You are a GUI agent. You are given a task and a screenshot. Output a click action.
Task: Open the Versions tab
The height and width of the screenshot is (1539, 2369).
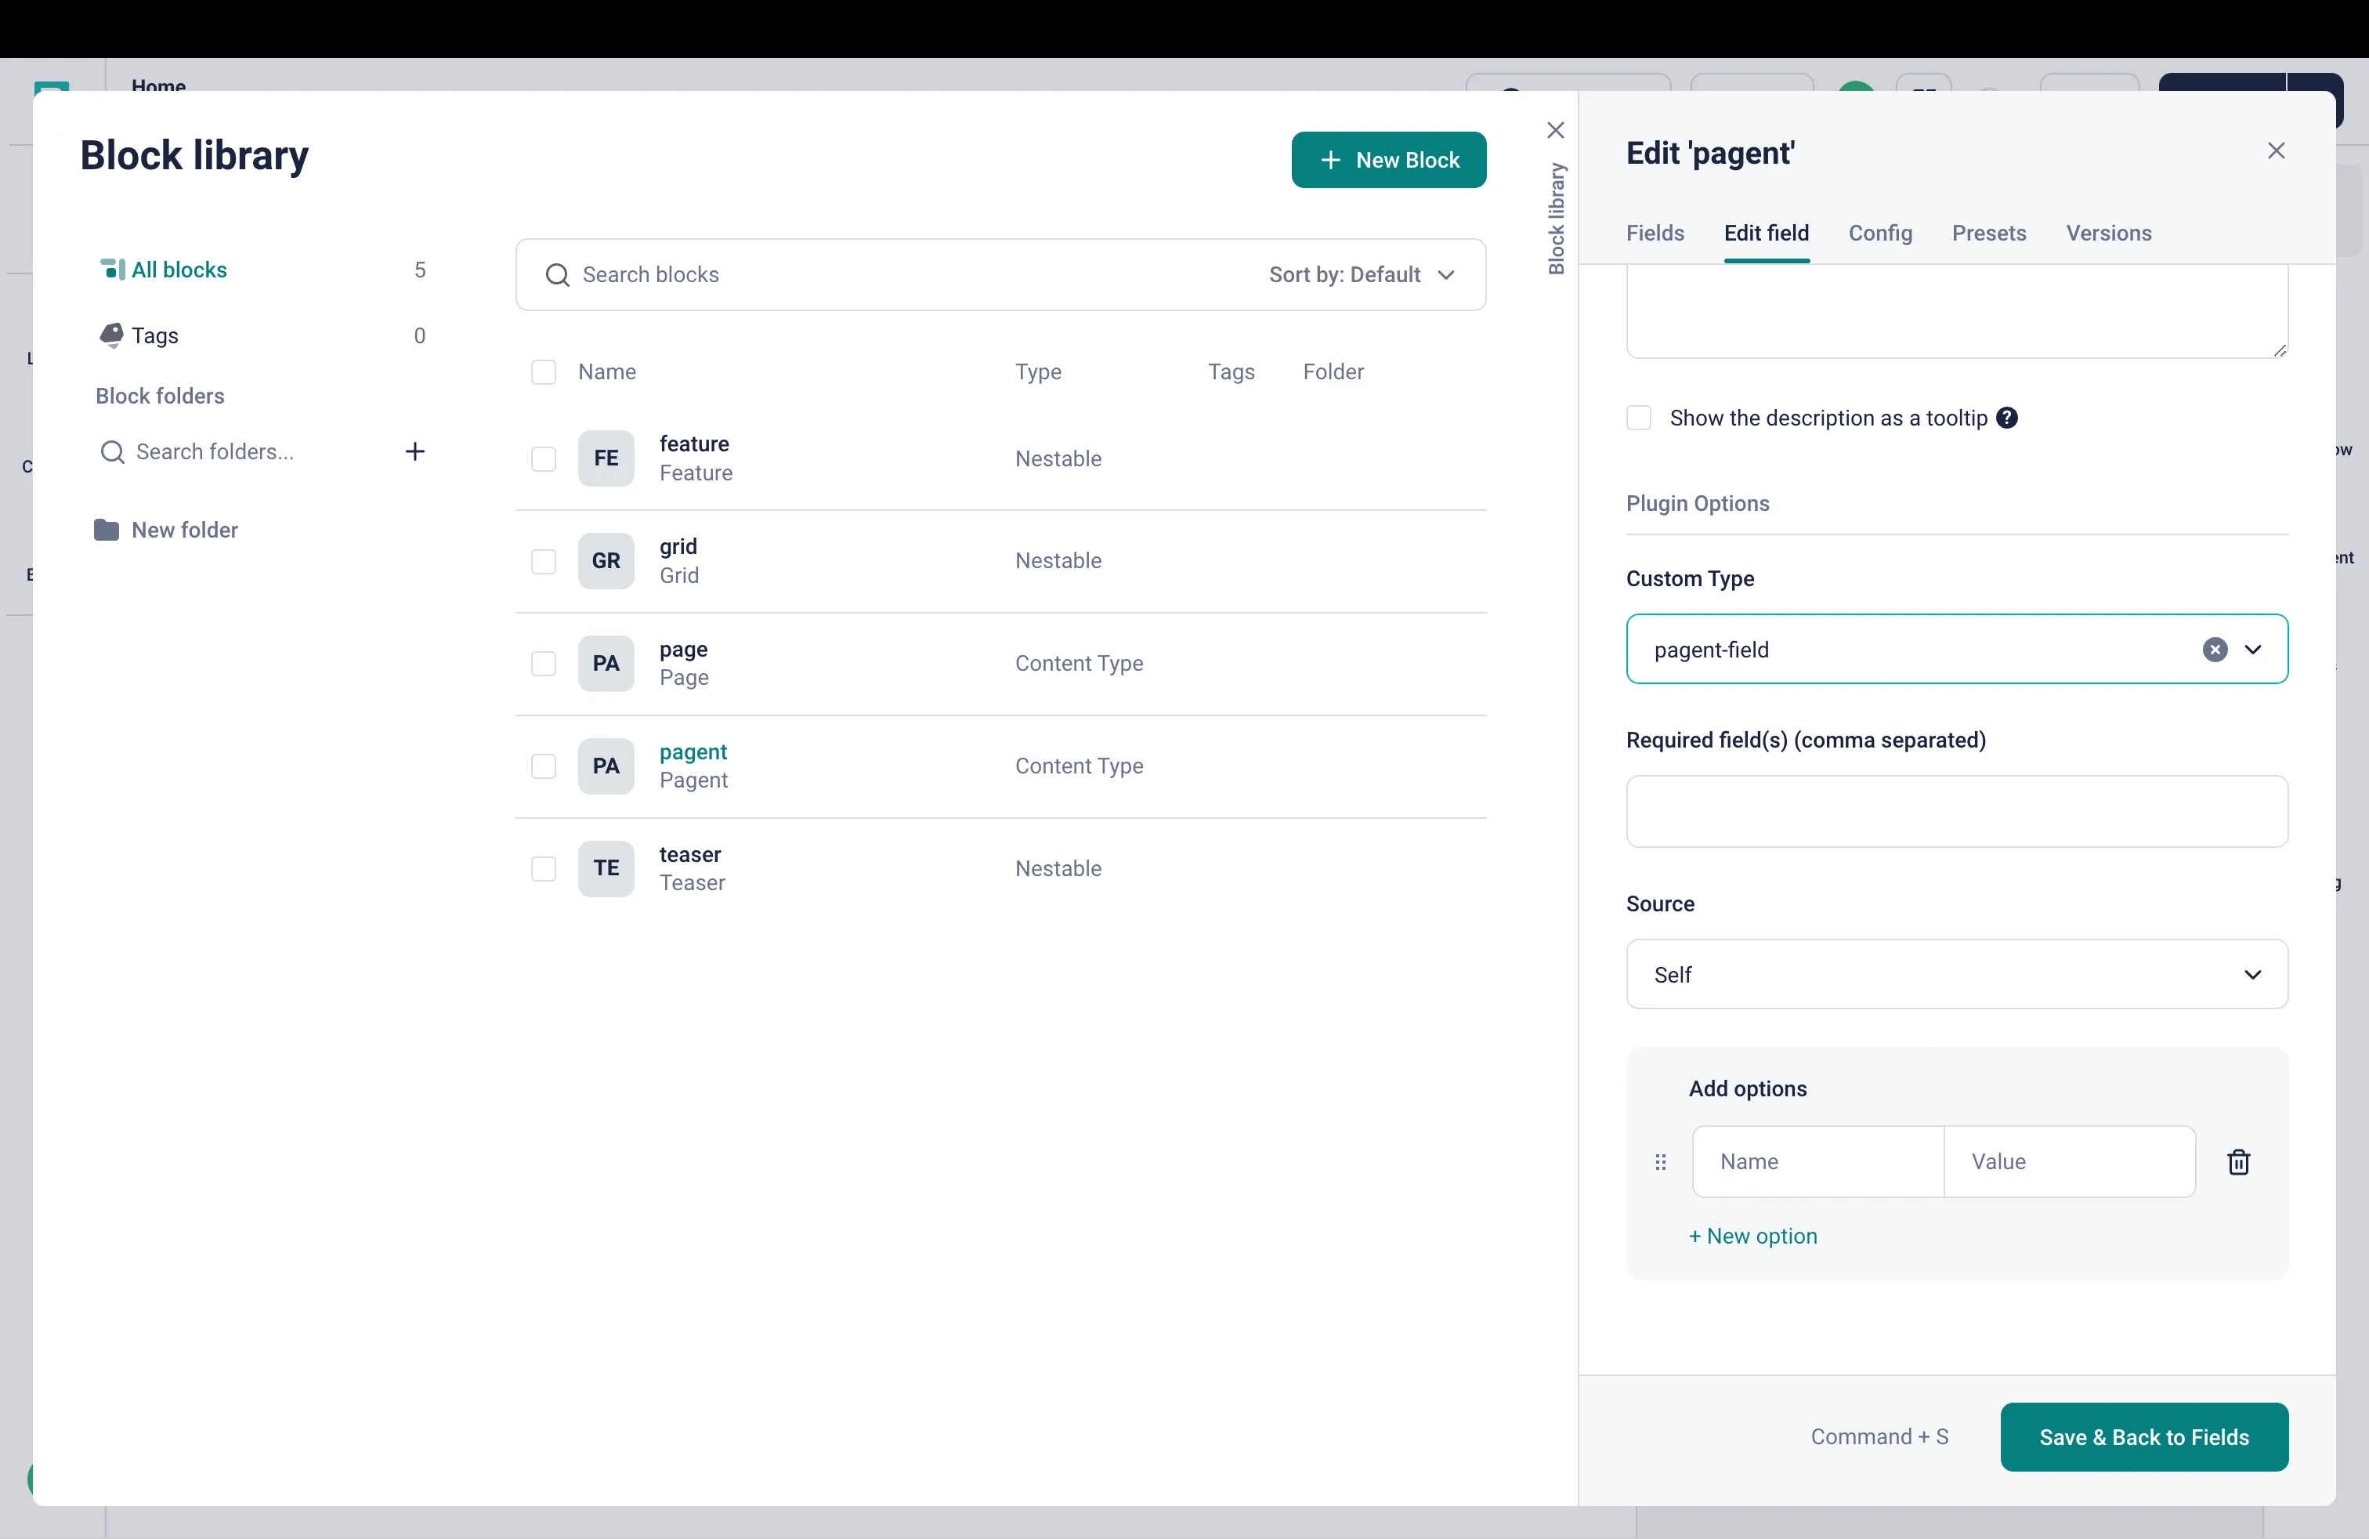point(2107,233)
